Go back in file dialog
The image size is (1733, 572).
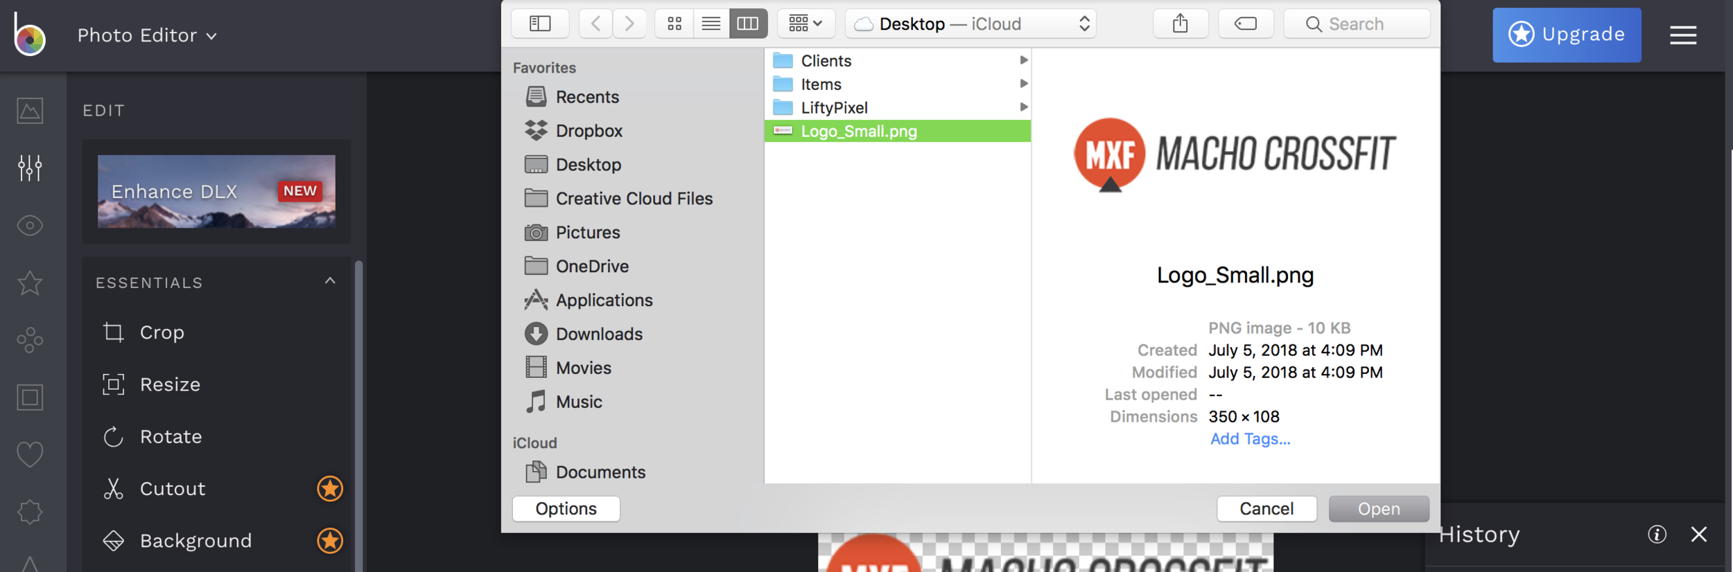tap(595, 24)
